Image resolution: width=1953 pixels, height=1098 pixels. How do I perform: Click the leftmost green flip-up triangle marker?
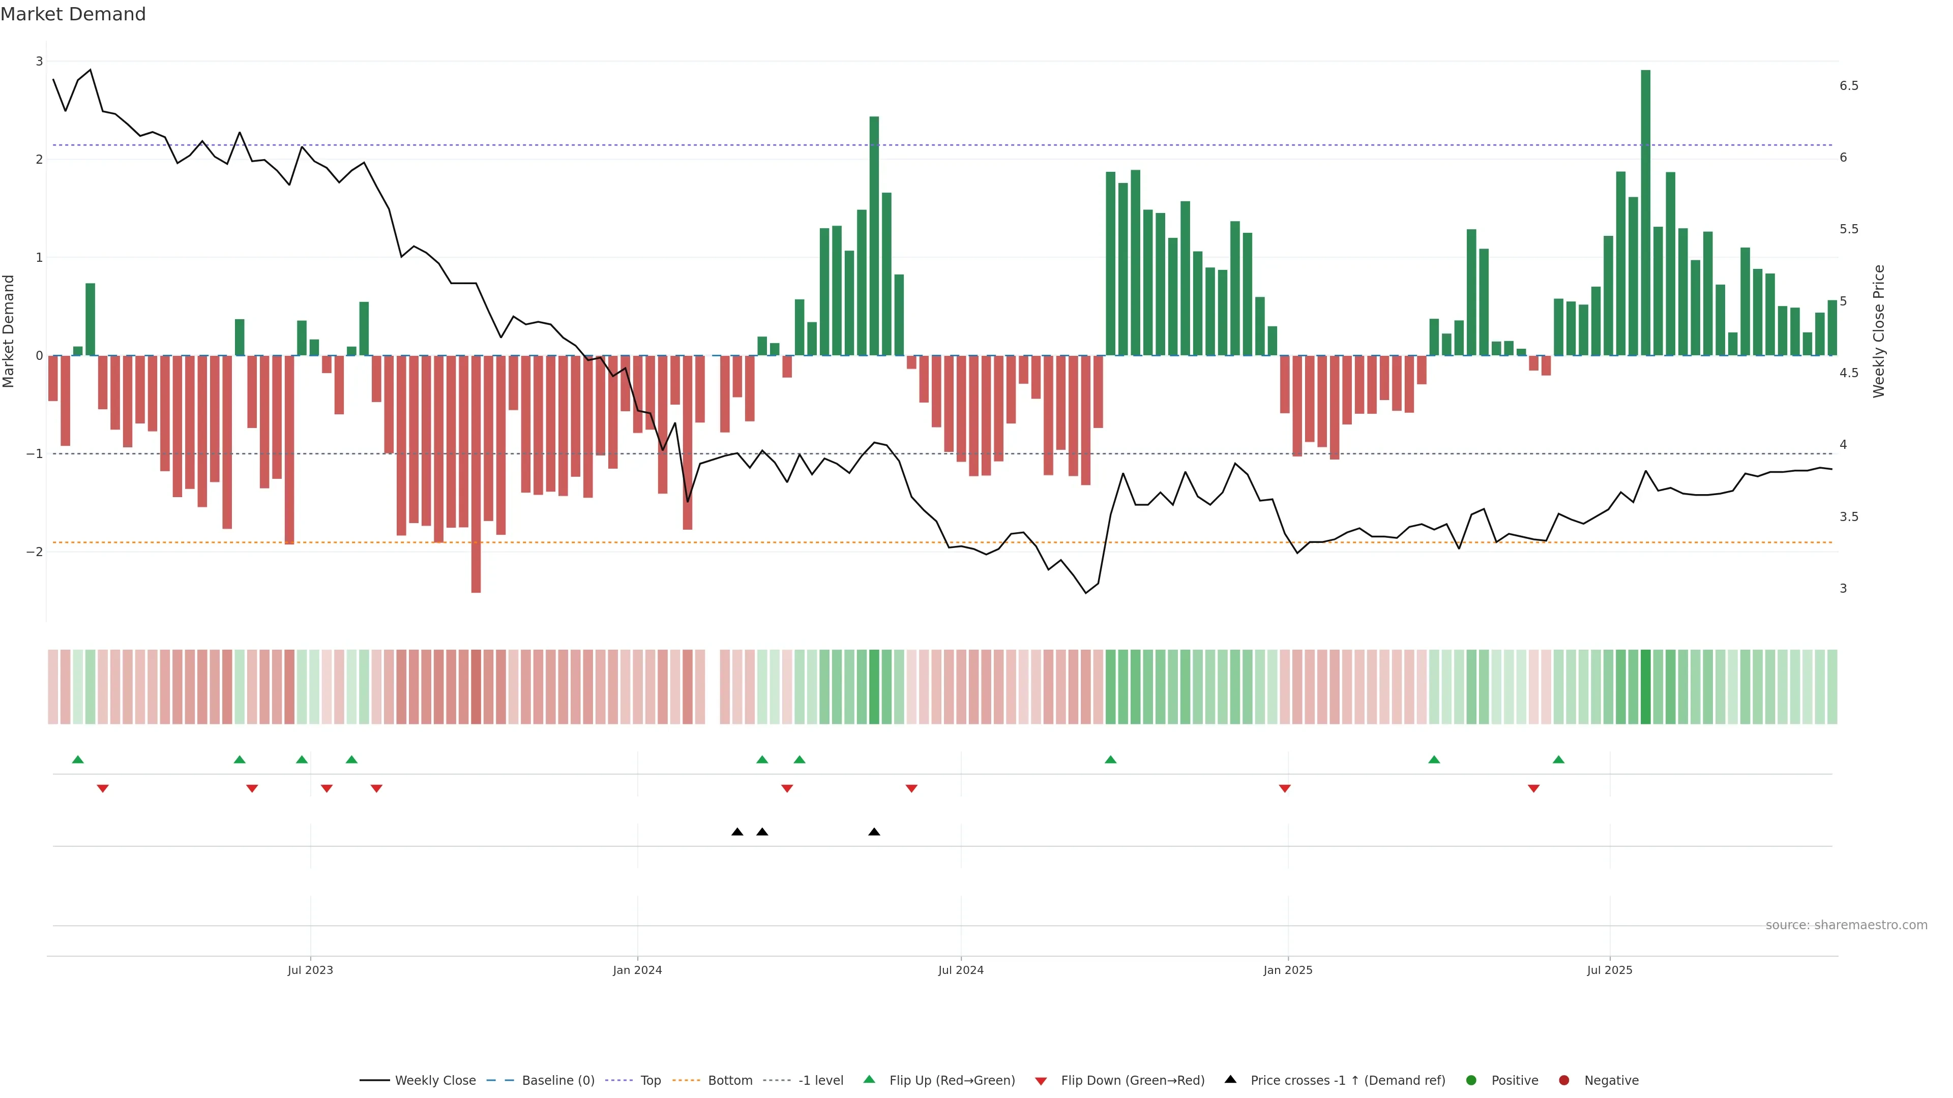77,759
